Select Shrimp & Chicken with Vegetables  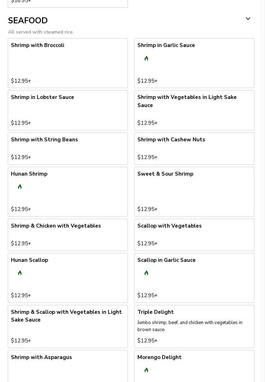pyautogui.click(x=67, y=235)
